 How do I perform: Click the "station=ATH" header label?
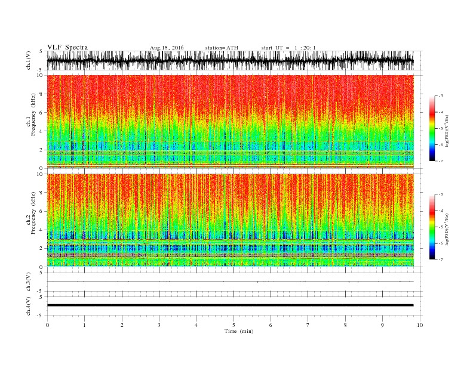coord(222,48)
